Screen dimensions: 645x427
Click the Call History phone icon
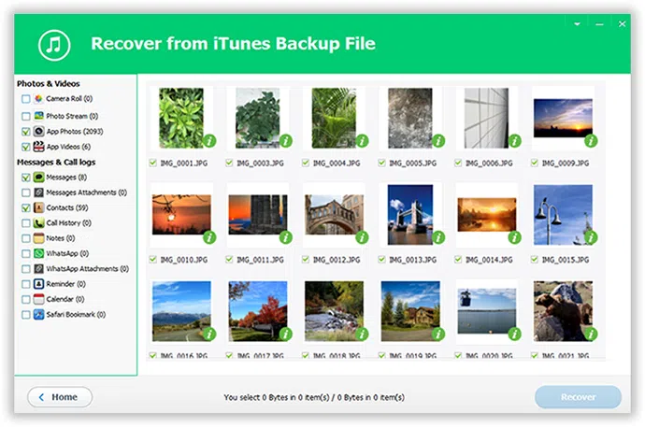click(38, 222)
